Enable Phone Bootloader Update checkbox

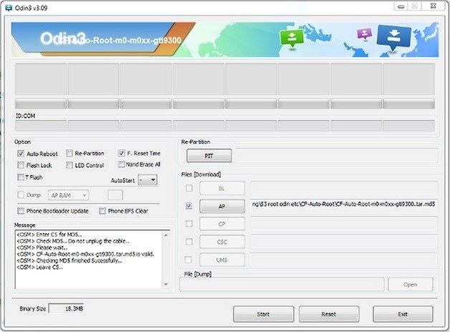point(21,211)
